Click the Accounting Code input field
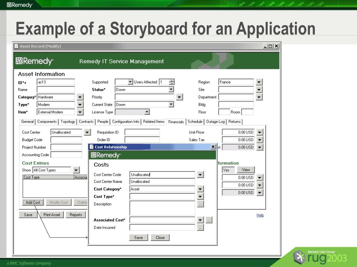This screenshot has height=267, width=357. click(x=66, y=155)
